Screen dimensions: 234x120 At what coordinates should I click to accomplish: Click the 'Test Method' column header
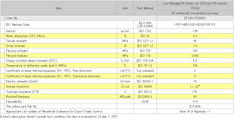[x=145, y=8]
